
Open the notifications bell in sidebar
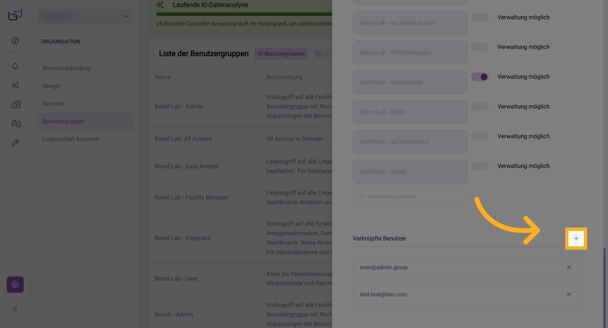tap(15, 66)
